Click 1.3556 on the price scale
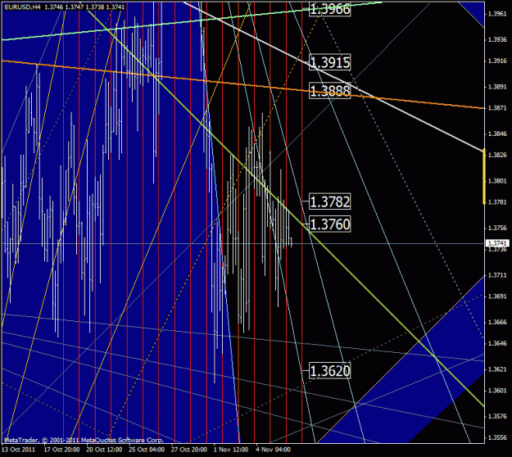 point(497,437)
